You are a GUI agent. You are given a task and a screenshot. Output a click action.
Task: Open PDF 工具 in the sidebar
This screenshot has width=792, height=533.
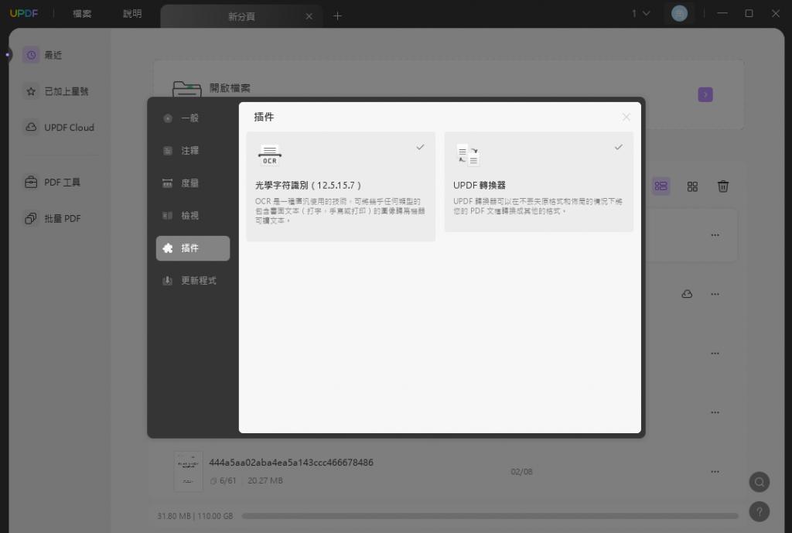pos(52,183)
